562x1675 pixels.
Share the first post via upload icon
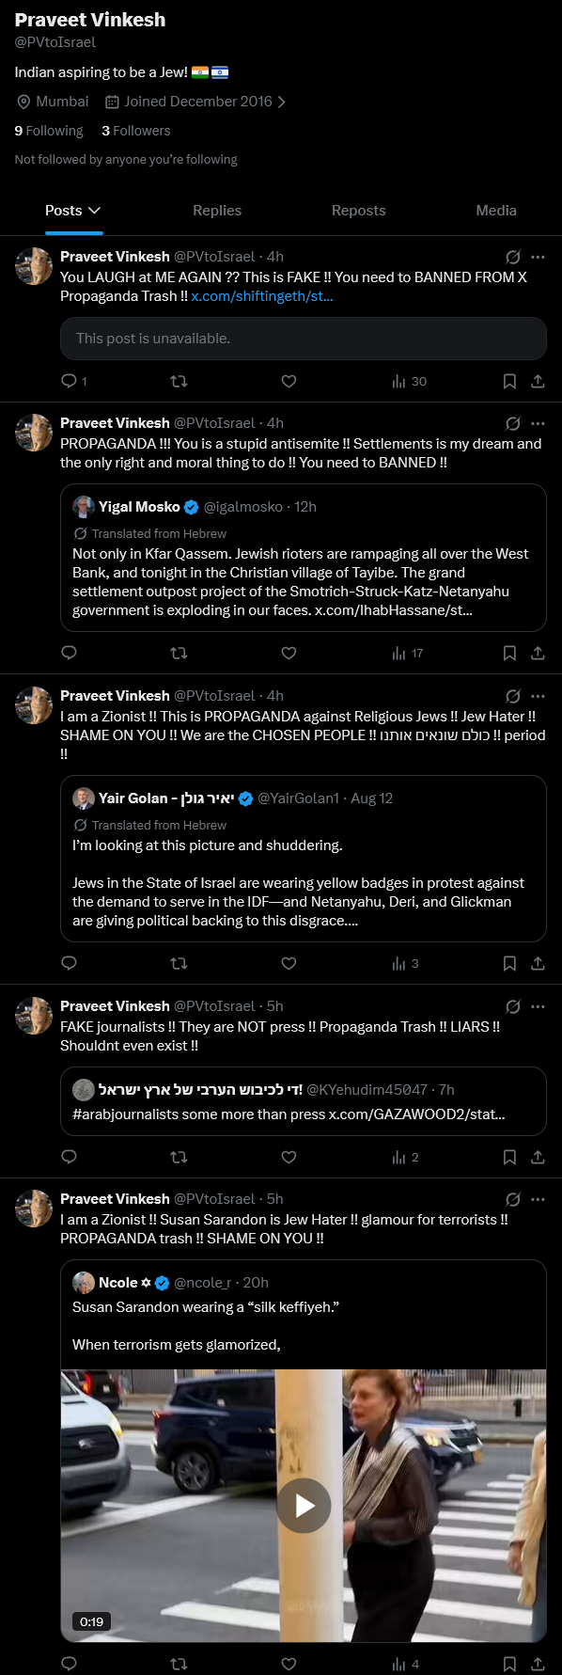pos(538,381)
